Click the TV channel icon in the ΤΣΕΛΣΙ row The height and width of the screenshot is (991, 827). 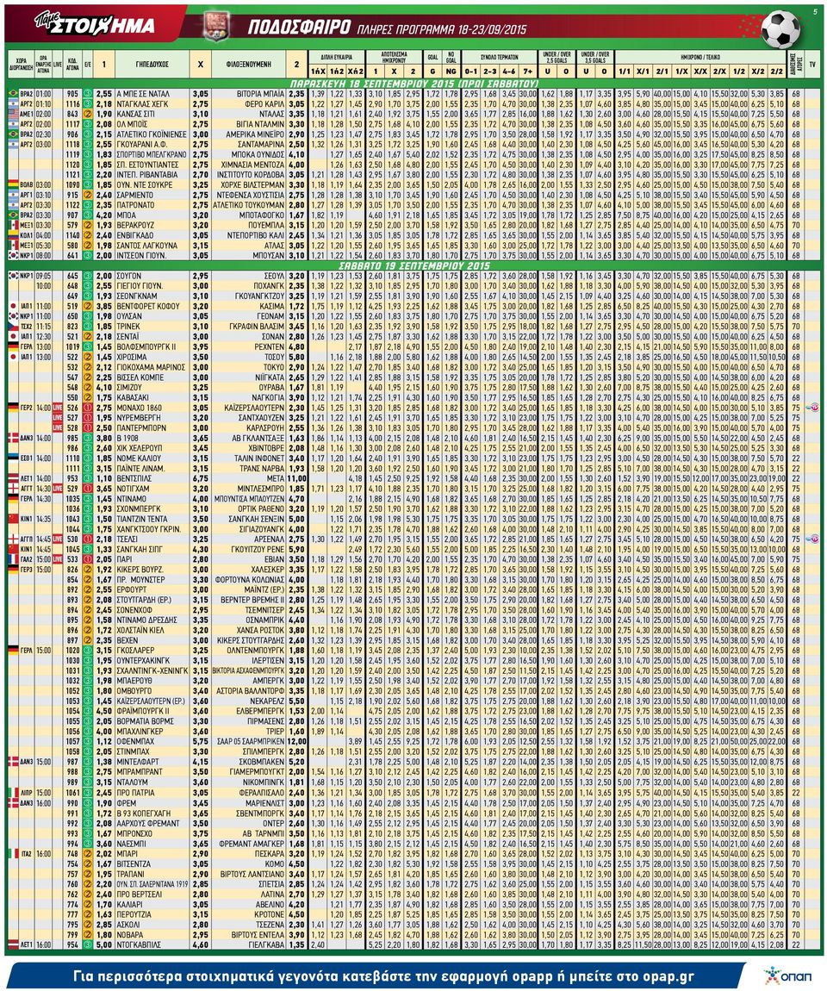[812, 539]
